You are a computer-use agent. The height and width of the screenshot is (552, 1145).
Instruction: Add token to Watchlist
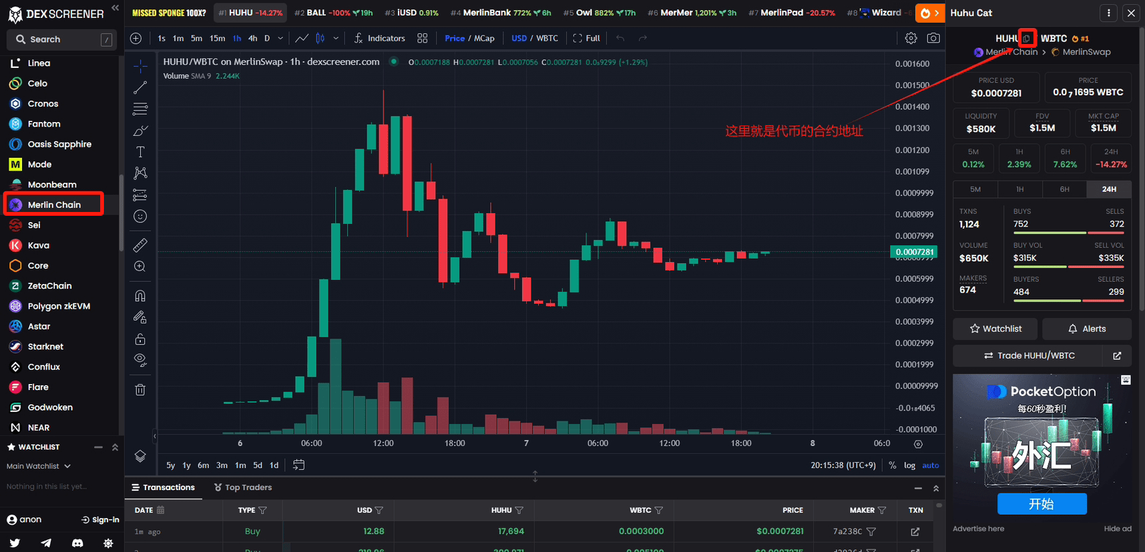(995, 329)
